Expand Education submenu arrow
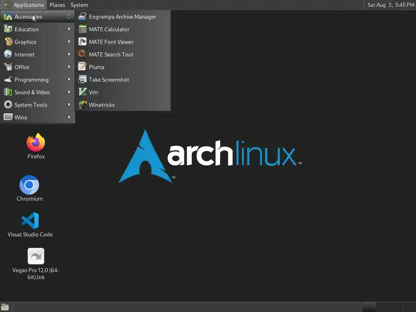 point(69,29)
